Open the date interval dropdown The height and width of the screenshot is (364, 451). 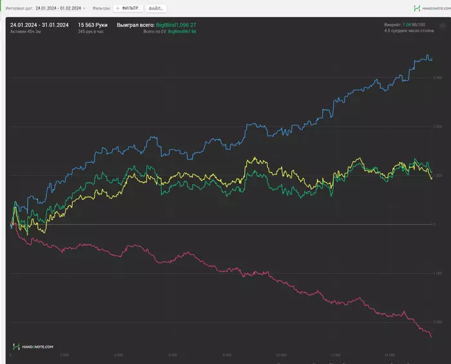point(61,8)
